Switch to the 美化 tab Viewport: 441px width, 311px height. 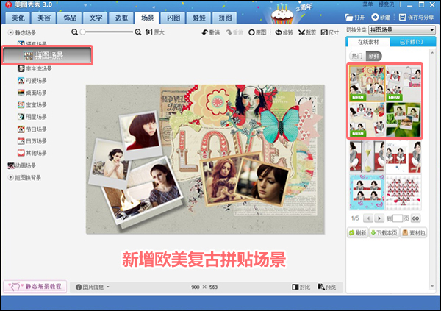point(18,18)
